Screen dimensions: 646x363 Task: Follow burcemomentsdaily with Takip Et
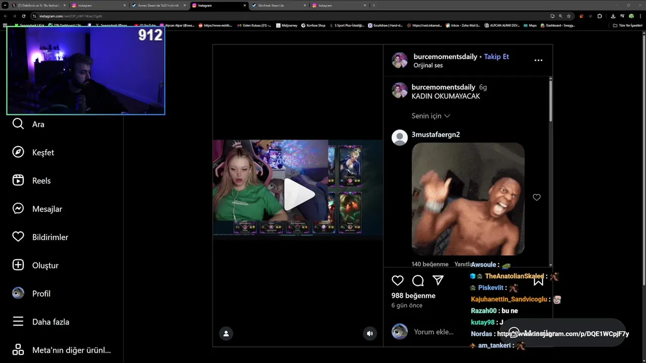[497, 56]
